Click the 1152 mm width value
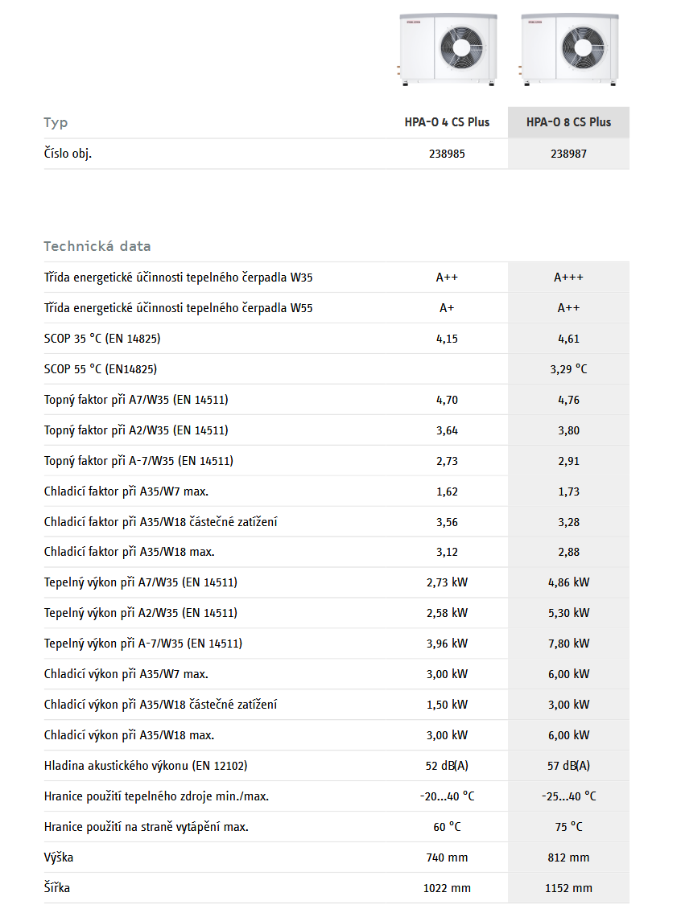Screen dimensions: 681x913 568,888
